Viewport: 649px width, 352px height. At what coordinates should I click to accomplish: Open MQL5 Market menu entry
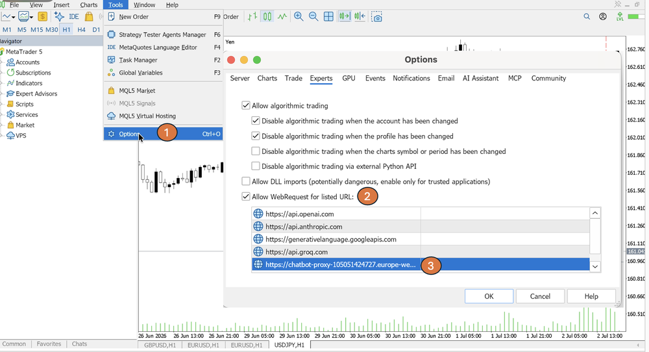163,91
